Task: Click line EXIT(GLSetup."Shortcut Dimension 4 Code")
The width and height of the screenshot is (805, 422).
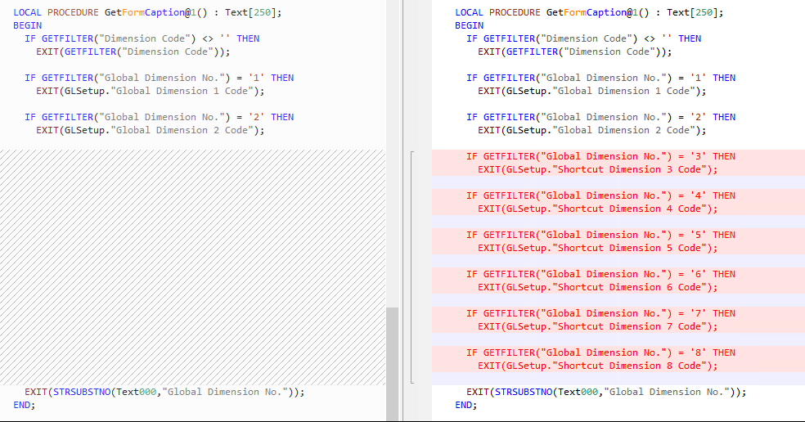Action: [597, 209]
